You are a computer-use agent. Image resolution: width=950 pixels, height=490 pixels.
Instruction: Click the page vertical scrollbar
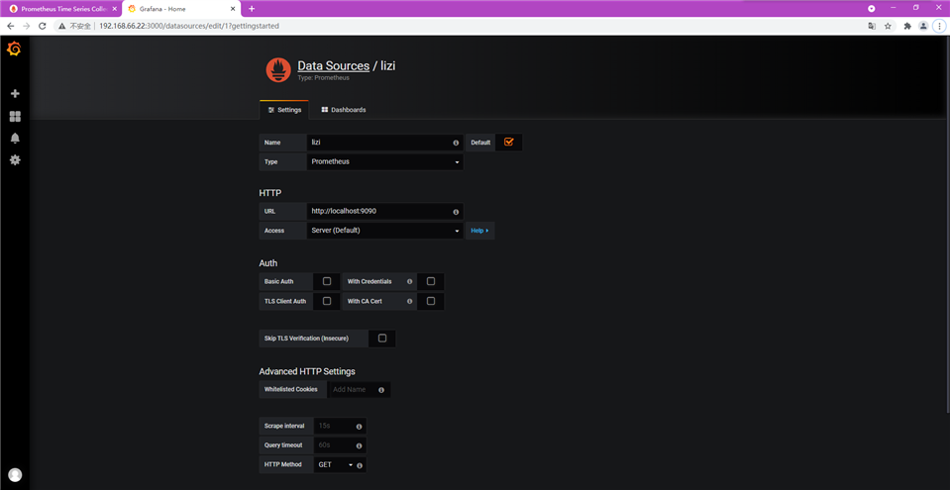click(x=947, y=224)
